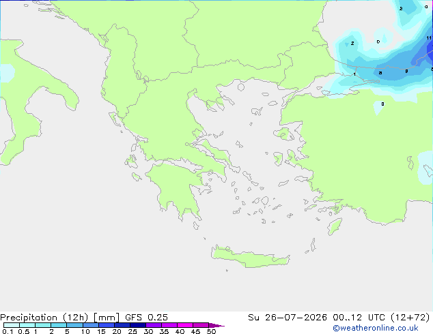Click the legend tick label '0.1'
Screen dimensions: 433x334
coord(8,331)
